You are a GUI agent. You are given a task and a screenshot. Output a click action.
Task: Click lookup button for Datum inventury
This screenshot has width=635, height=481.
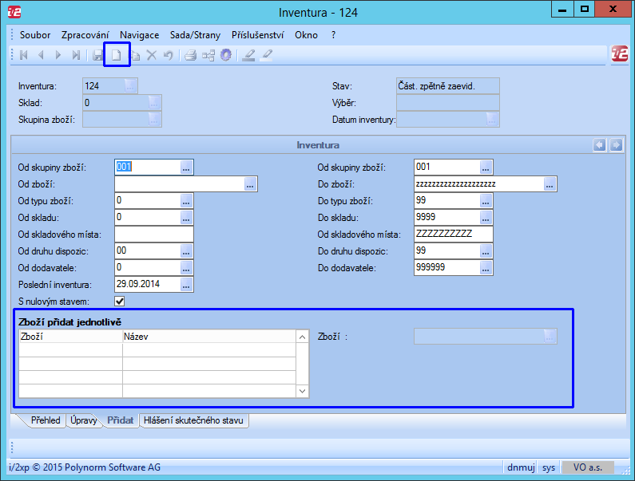492,120
